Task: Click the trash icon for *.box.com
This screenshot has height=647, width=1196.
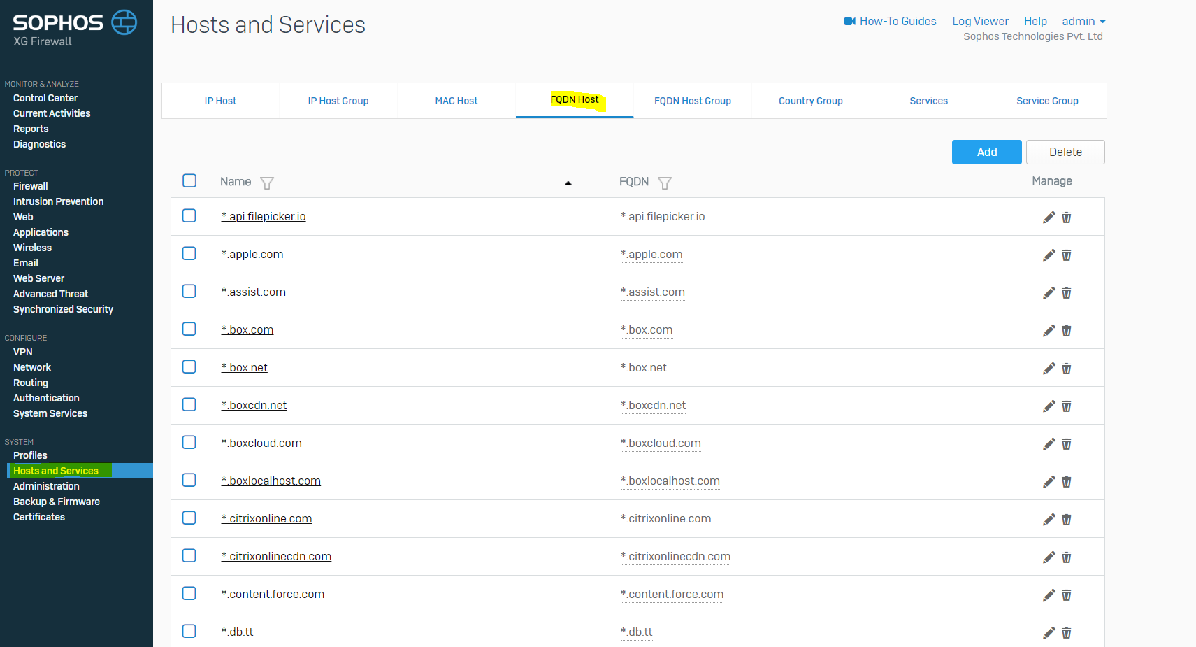Action: pyautogui.click(x=1067, y=331)
